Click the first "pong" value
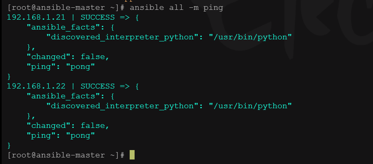This screenshot has height=164, width=373. 80,67
